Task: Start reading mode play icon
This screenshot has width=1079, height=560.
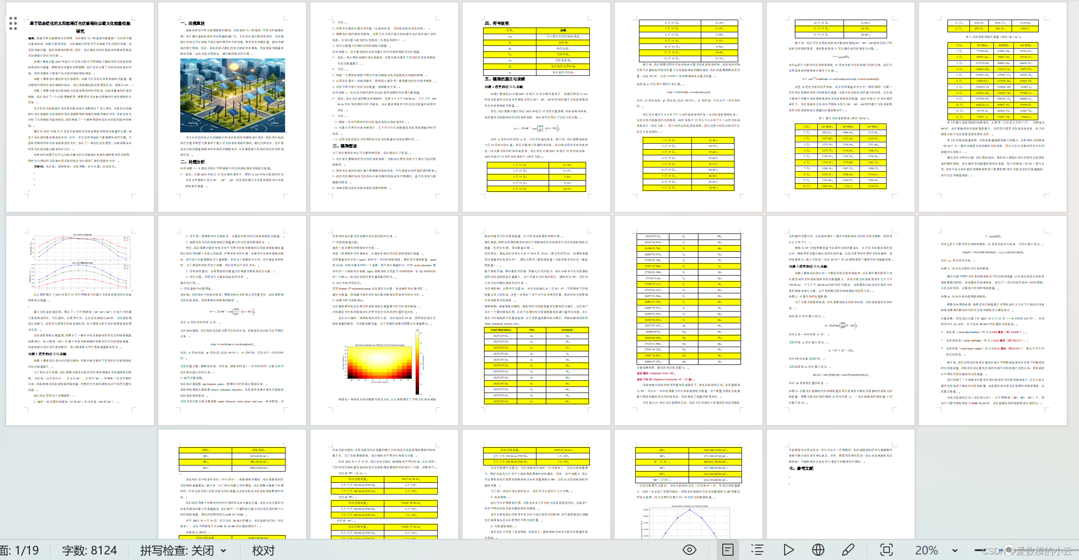Action: pos(788,550)
